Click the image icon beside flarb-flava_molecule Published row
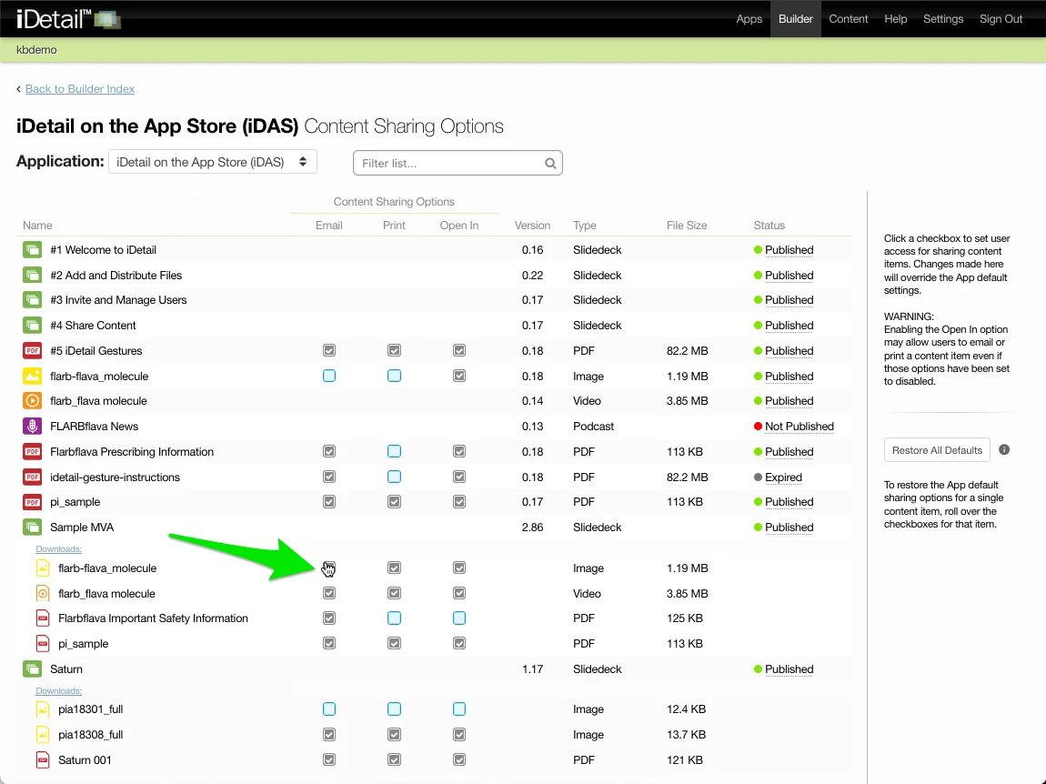The image size is (1046, 784). (33, 377)
